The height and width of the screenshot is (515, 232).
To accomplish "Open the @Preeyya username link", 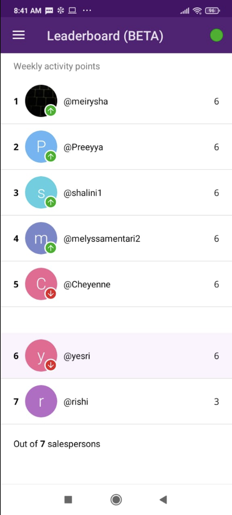I will pos(83,147).
